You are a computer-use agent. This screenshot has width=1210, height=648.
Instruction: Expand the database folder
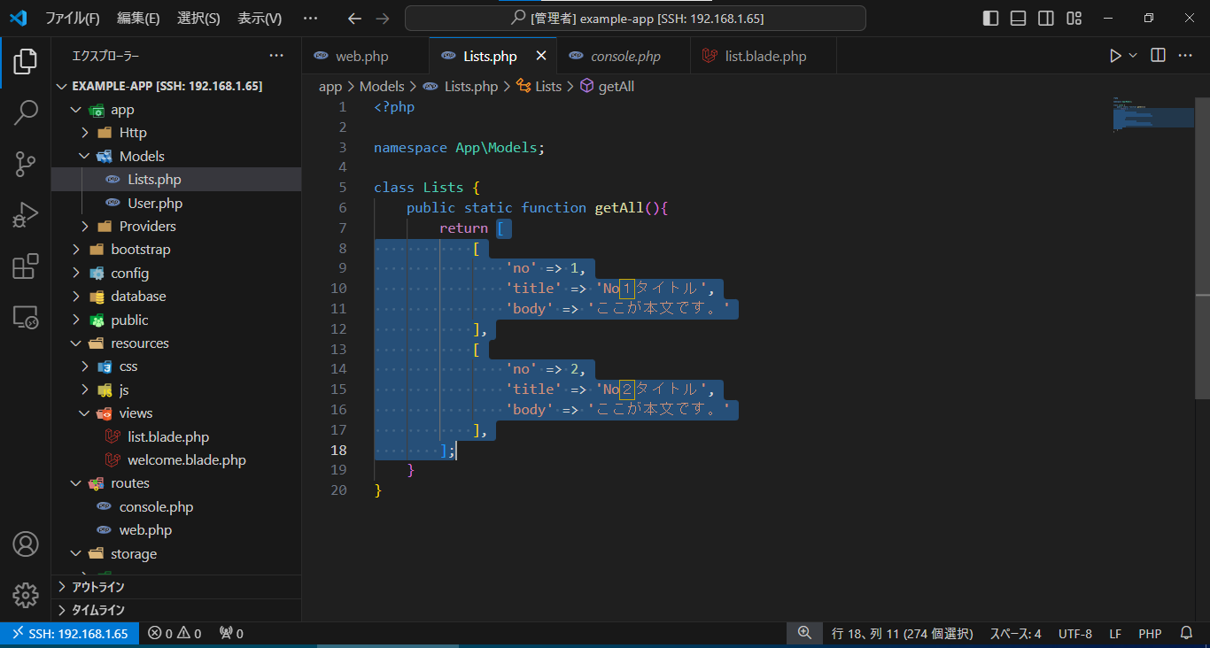click(x=176, y=296)
